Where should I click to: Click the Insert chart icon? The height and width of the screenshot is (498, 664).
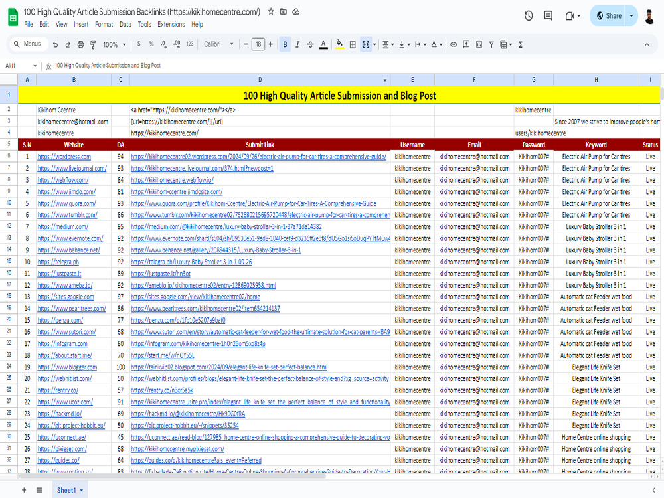tap(479, 44)
